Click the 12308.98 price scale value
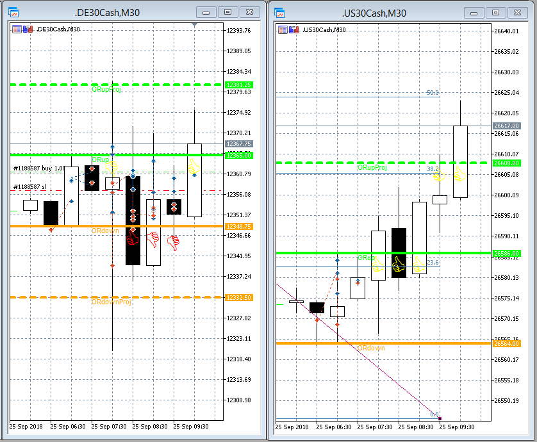The height and width of the screenshot is (442, 537). click(239, 400)
